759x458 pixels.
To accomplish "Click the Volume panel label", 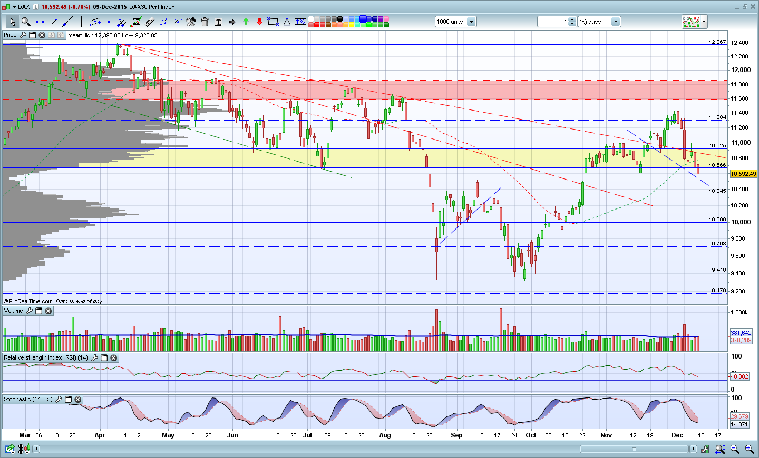I will tap(14, 311).
